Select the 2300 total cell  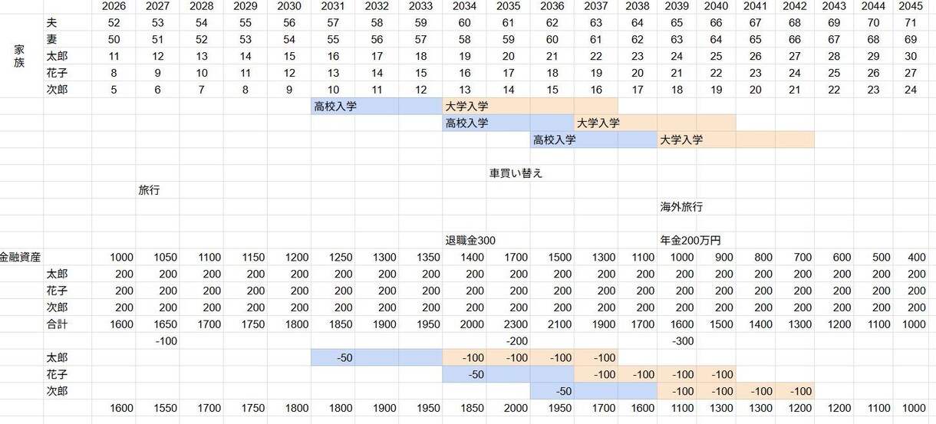(x=516, y=325)
